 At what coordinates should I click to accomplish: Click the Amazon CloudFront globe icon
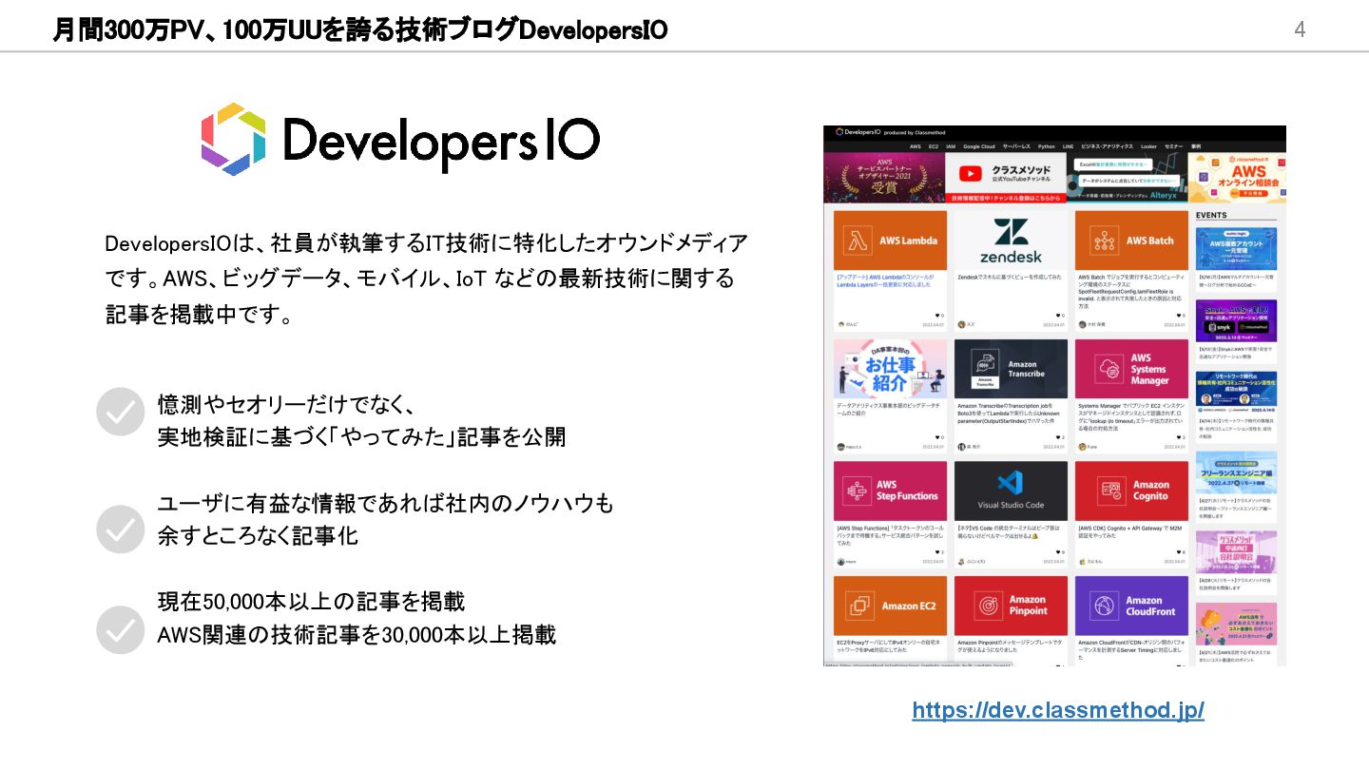[x=1105, y=606]
